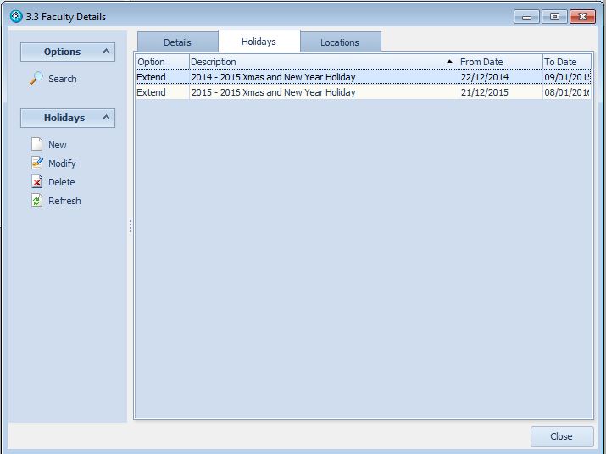Click the Modify link in sidebar
Viewport: 606px width, 454px height.
tap(62, 163)
